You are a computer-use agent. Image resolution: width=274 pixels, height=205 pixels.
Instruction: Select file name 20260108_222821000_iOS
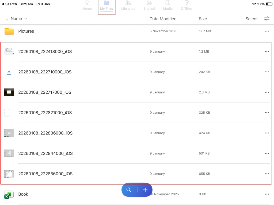click(x=45, y=113)
